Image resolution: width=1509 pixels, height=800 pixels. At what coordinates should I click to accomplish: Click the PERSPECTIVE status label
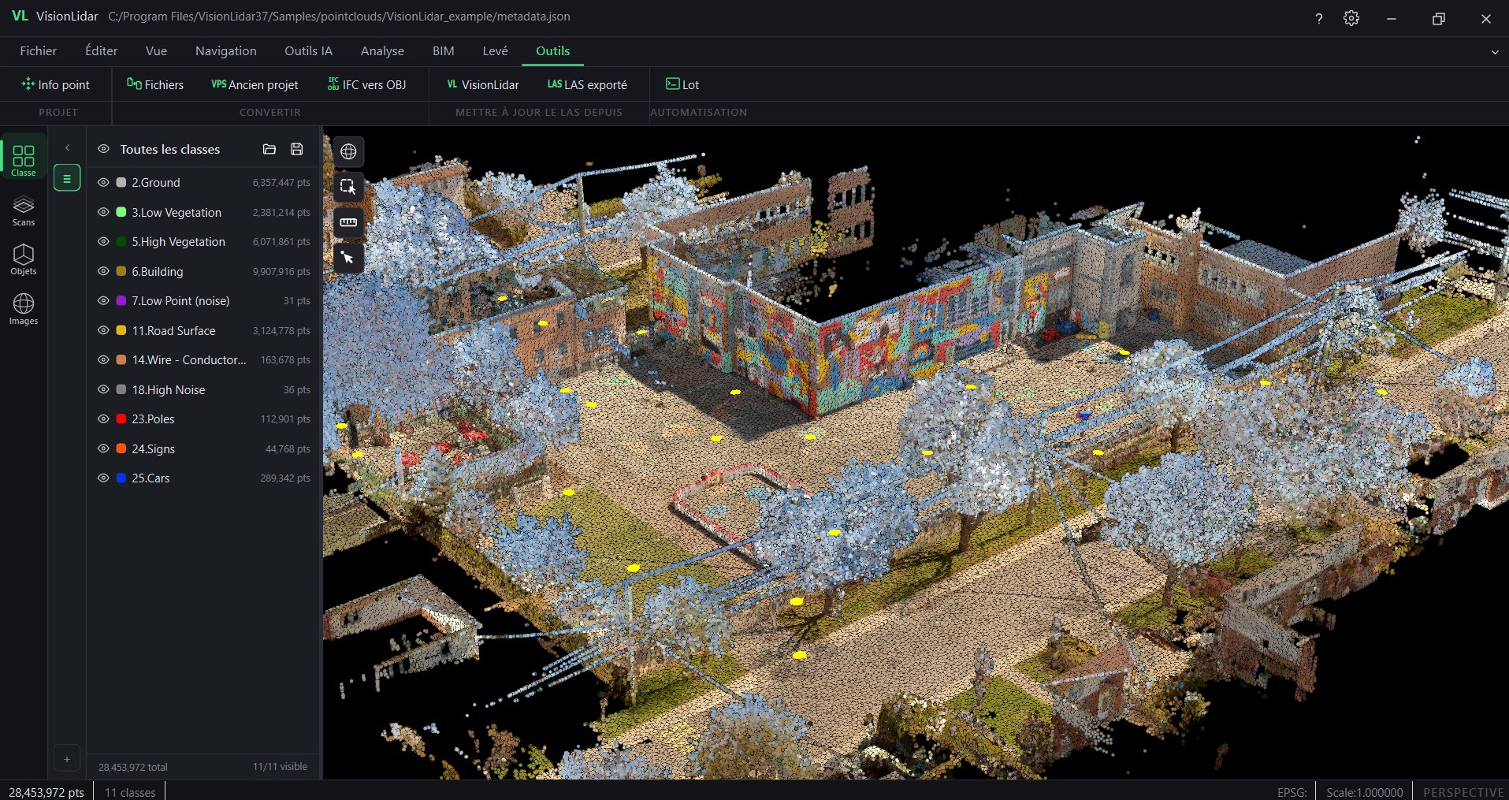1463,792
